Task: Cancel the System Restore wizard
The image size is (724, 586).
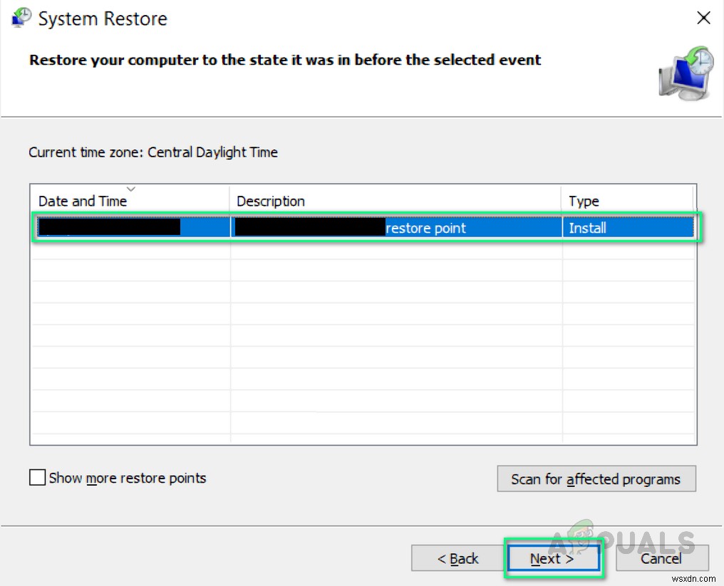Action: coord(662,558)
